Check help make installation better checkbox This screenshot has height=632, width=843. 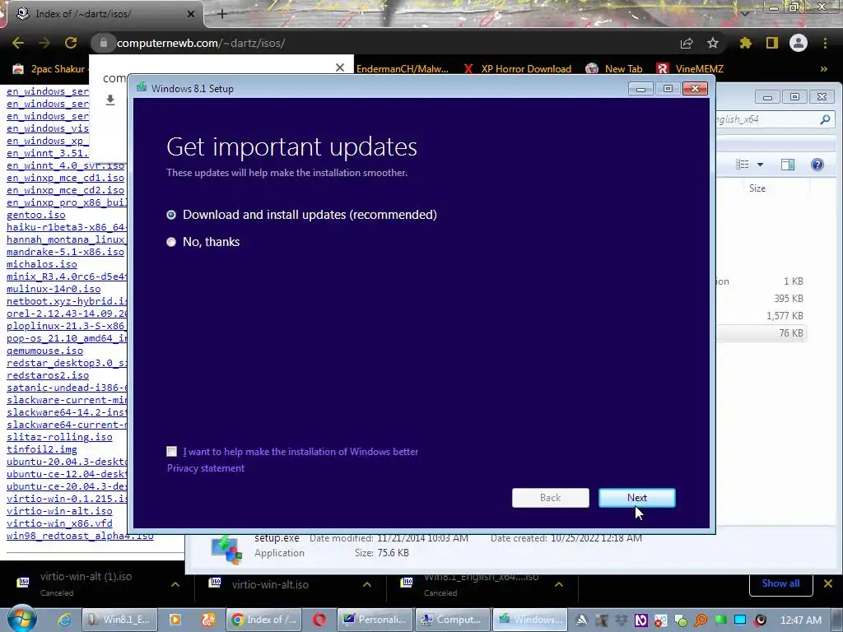coord(171,452)
